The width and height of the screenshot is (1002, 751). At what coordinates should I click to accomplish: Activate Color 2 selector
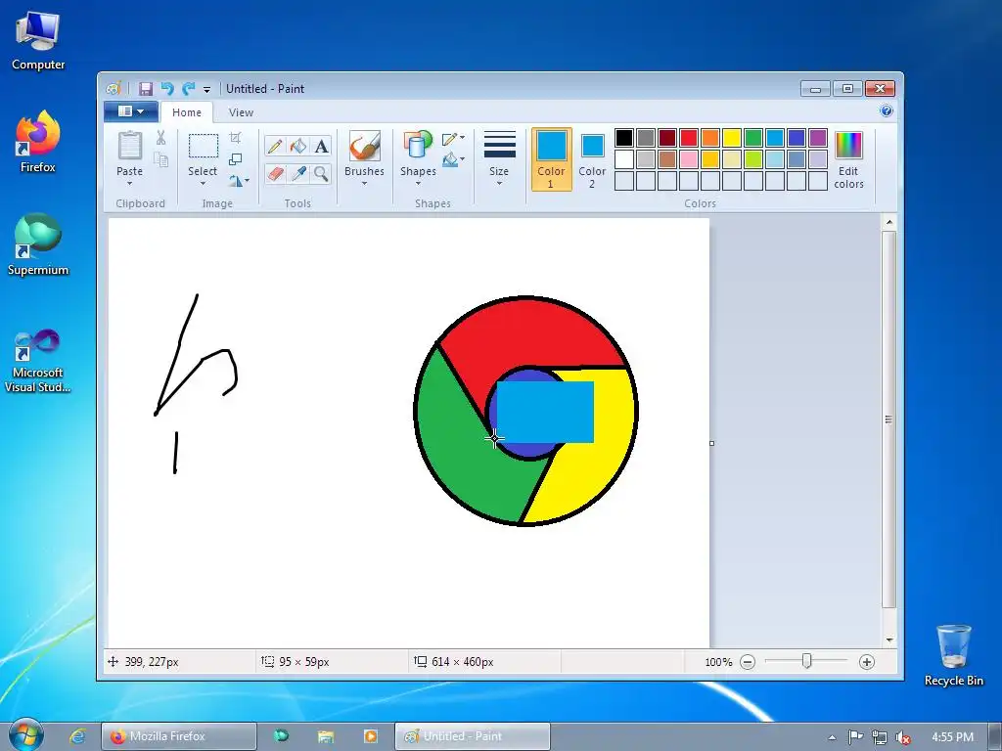[x=592, y=159]
